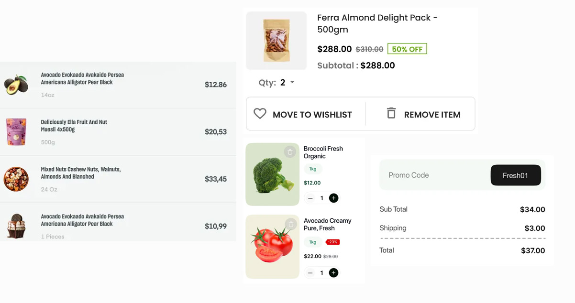This screenshot has height=303, width=575.
Task: Select the Deliciously Ella Muesli list item
Action: tap(118, 132)
